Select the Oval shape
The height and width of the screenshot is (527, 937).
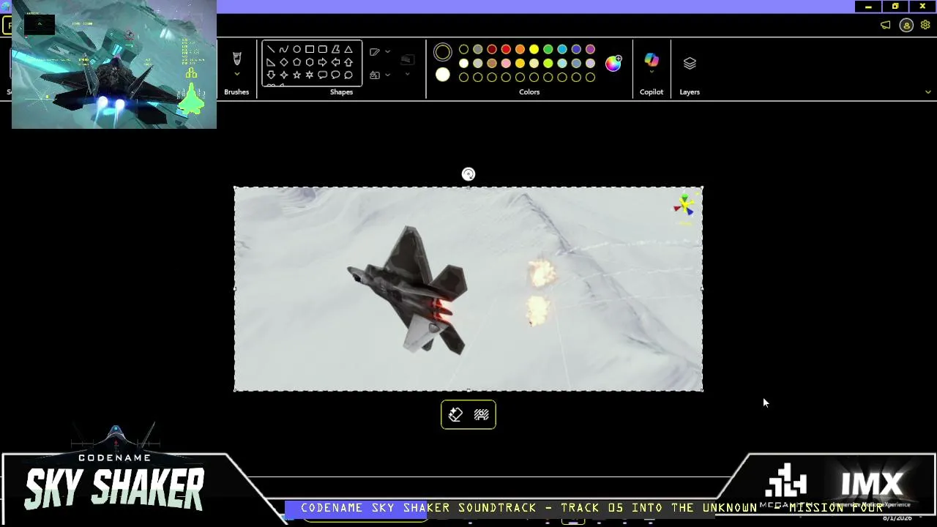(296, 50)
